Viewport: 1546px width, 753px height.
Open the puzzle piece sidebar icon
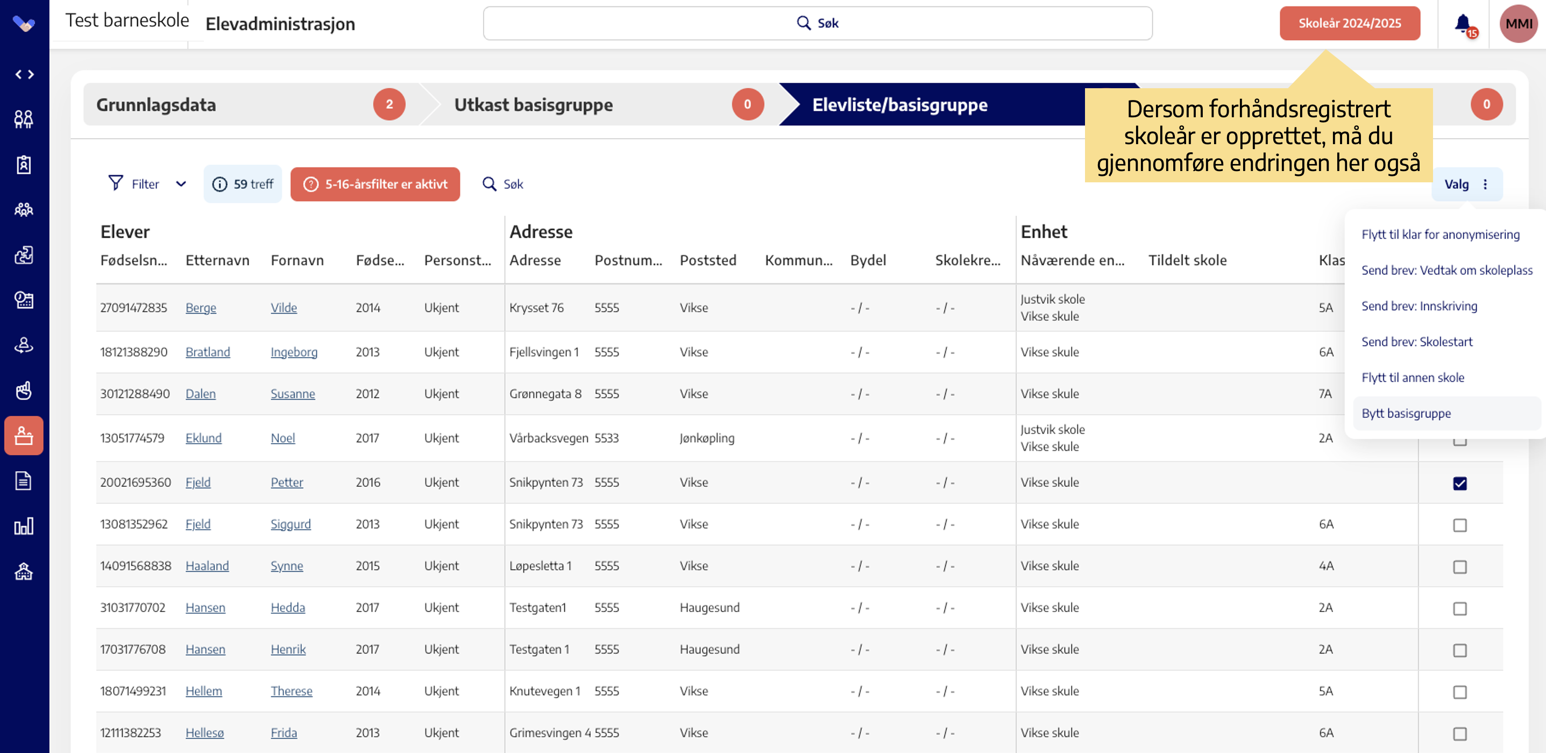pyautogui.click(x=24, y=255)
